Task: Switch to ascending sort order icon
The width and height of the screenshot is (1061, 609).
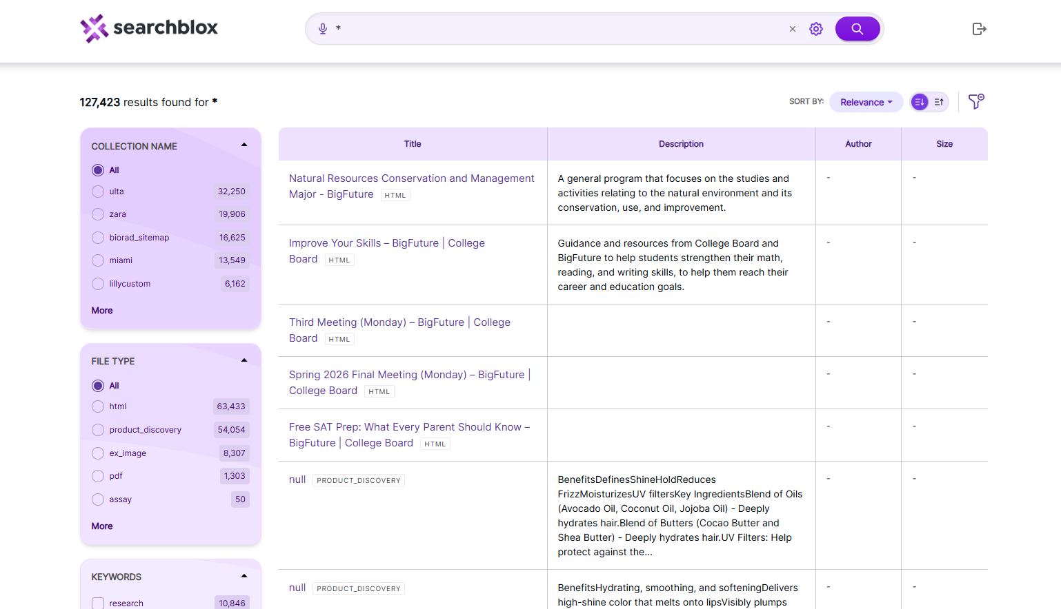Action: tap(939, 102)
